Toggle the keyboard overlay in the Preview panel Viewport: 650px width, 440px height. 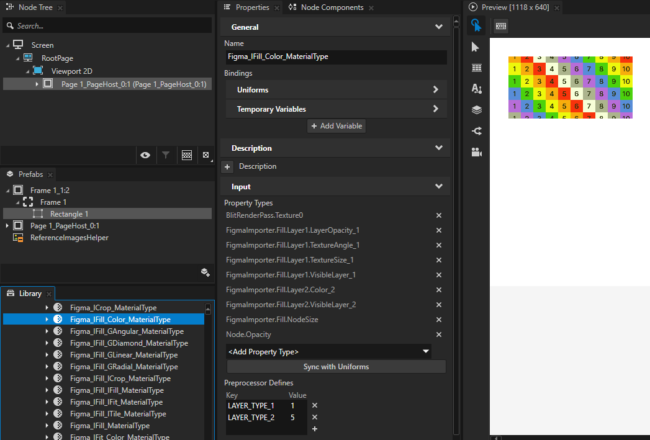click(x=500, y=26)
